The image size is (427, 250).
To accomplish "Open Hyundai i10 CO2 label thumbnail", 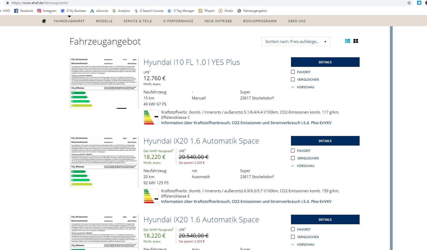I will click(x=104, y=83).
